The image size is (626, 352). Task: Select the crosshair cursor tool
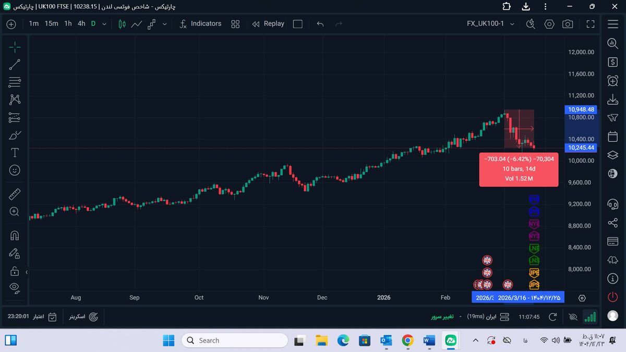point(15,47)
